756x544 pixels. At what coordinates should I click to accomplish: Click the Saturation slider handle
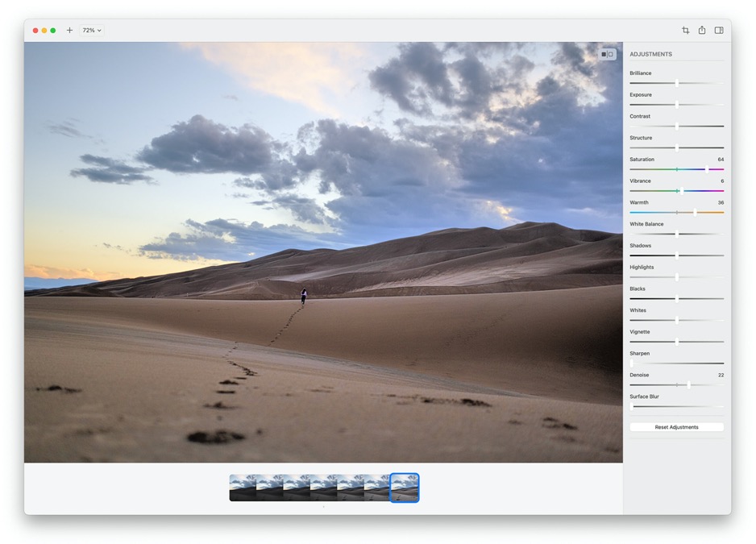(707, 169)
